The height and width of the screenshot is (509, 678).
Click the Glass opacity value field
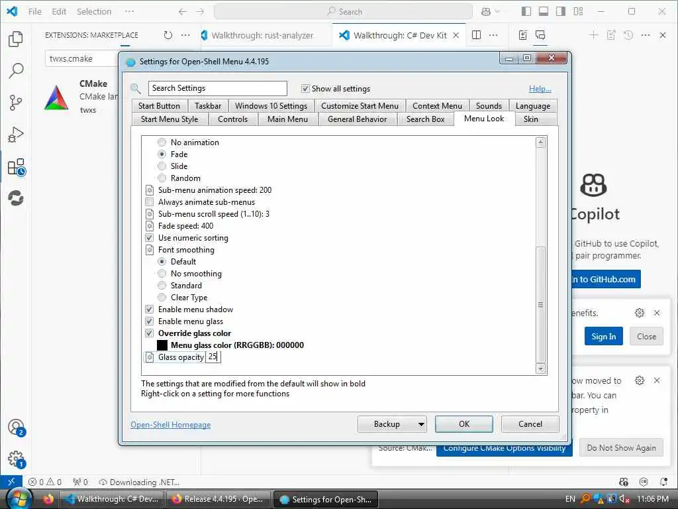tap(213, 357)
